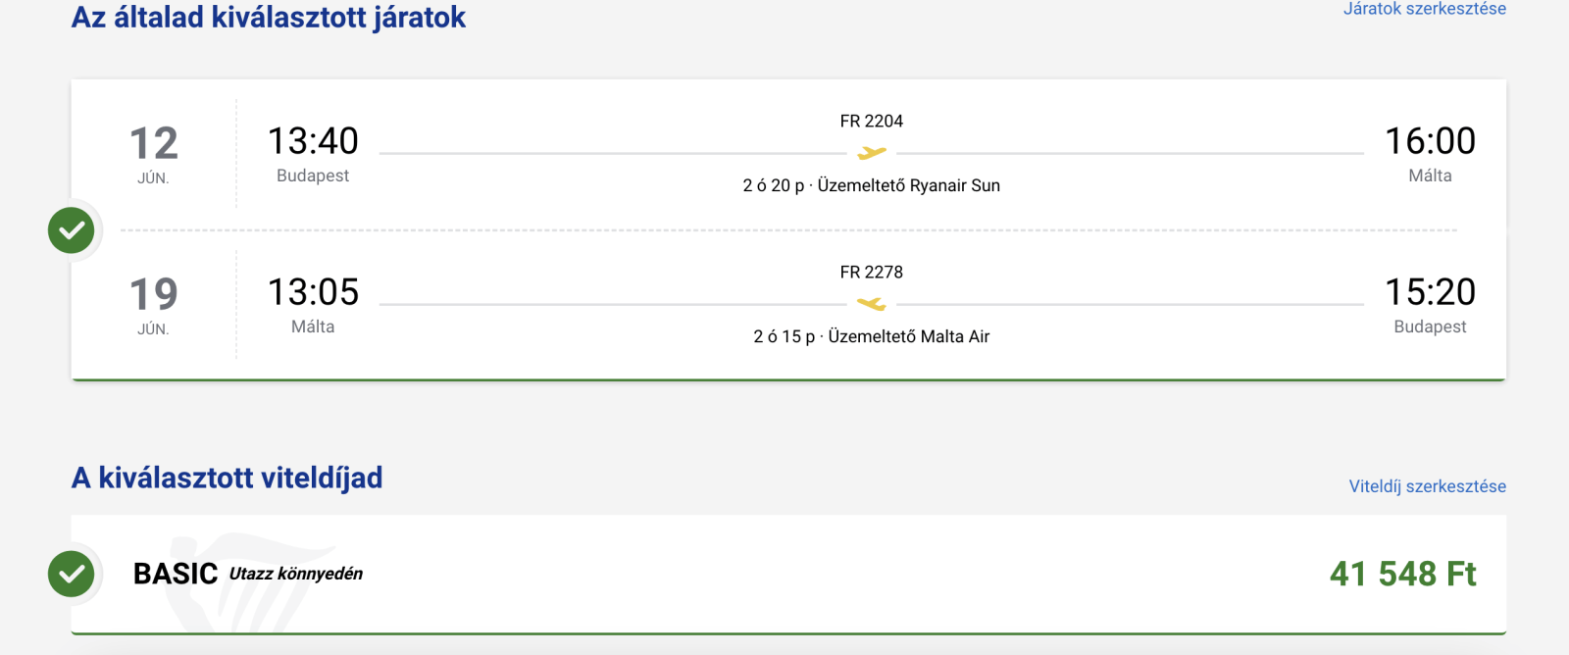Click the 12 JÚN. date block
The width and height of the screenshot is (1569, 655).
tap(154, 154)
